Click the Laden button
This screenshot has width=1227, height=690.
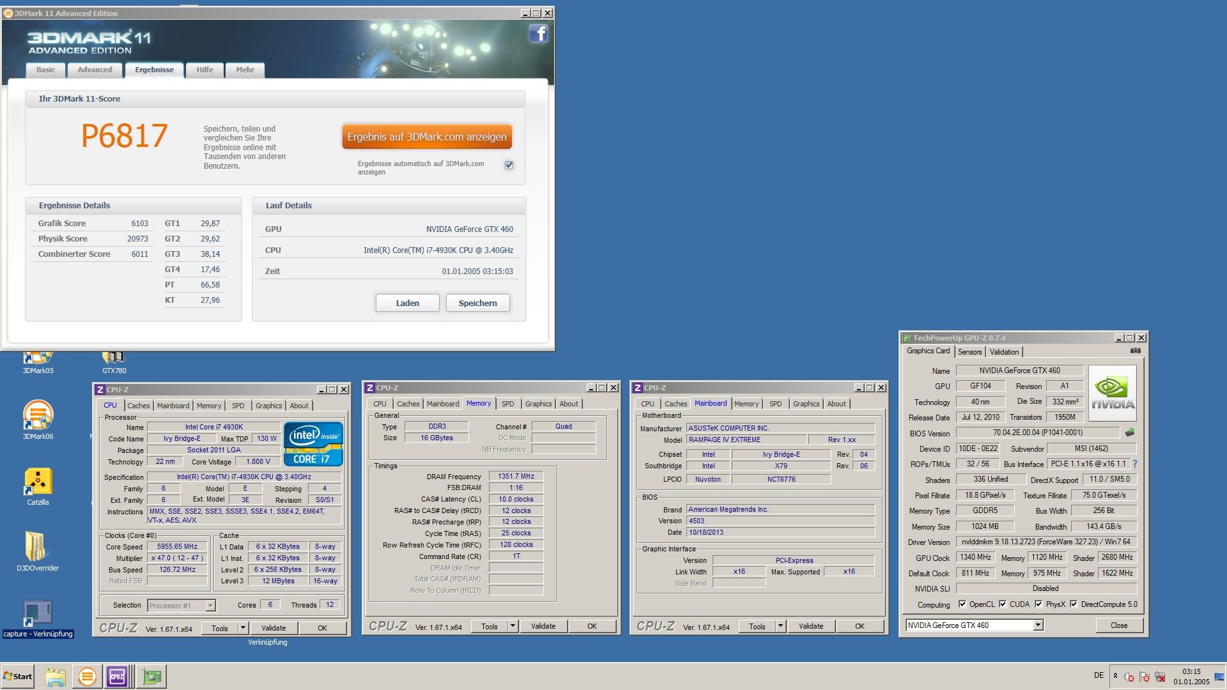tap(407, 303)
